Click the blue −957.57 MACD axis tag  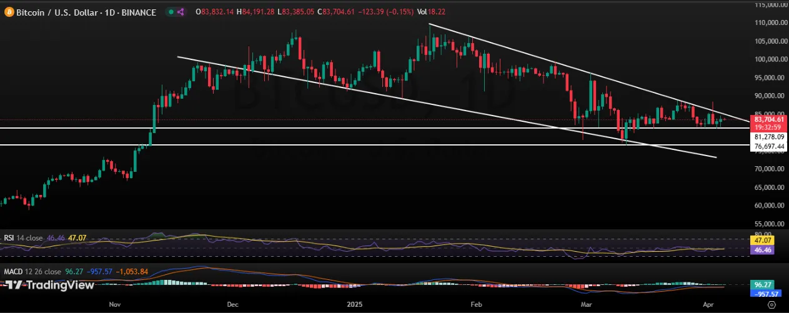(765, 292)
